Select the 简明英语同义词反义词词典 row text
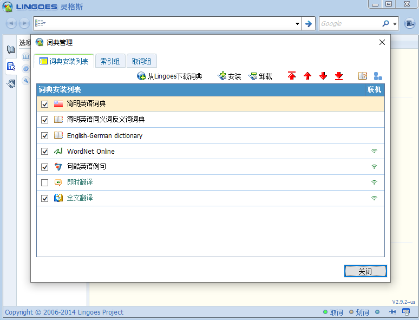419x320 pixels. [x=106, y=120]
